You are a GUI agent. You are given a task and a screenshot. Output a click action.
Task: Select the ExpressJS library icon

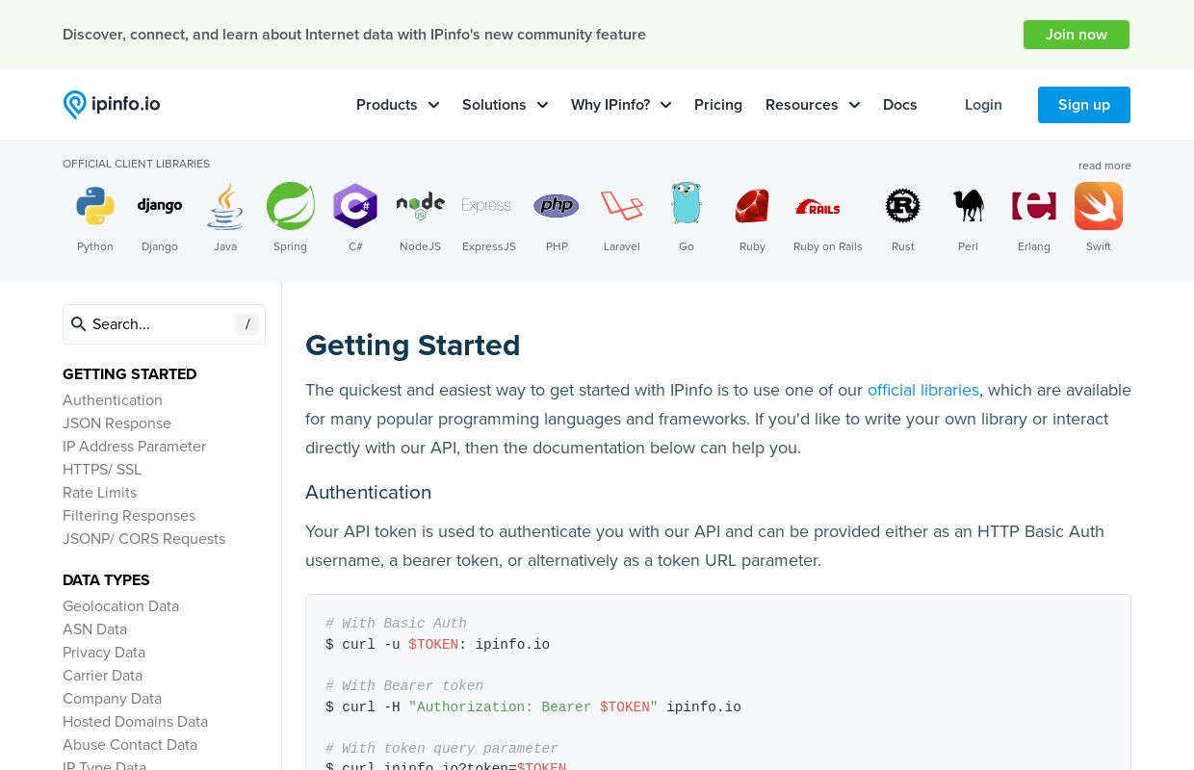(486, 206)
